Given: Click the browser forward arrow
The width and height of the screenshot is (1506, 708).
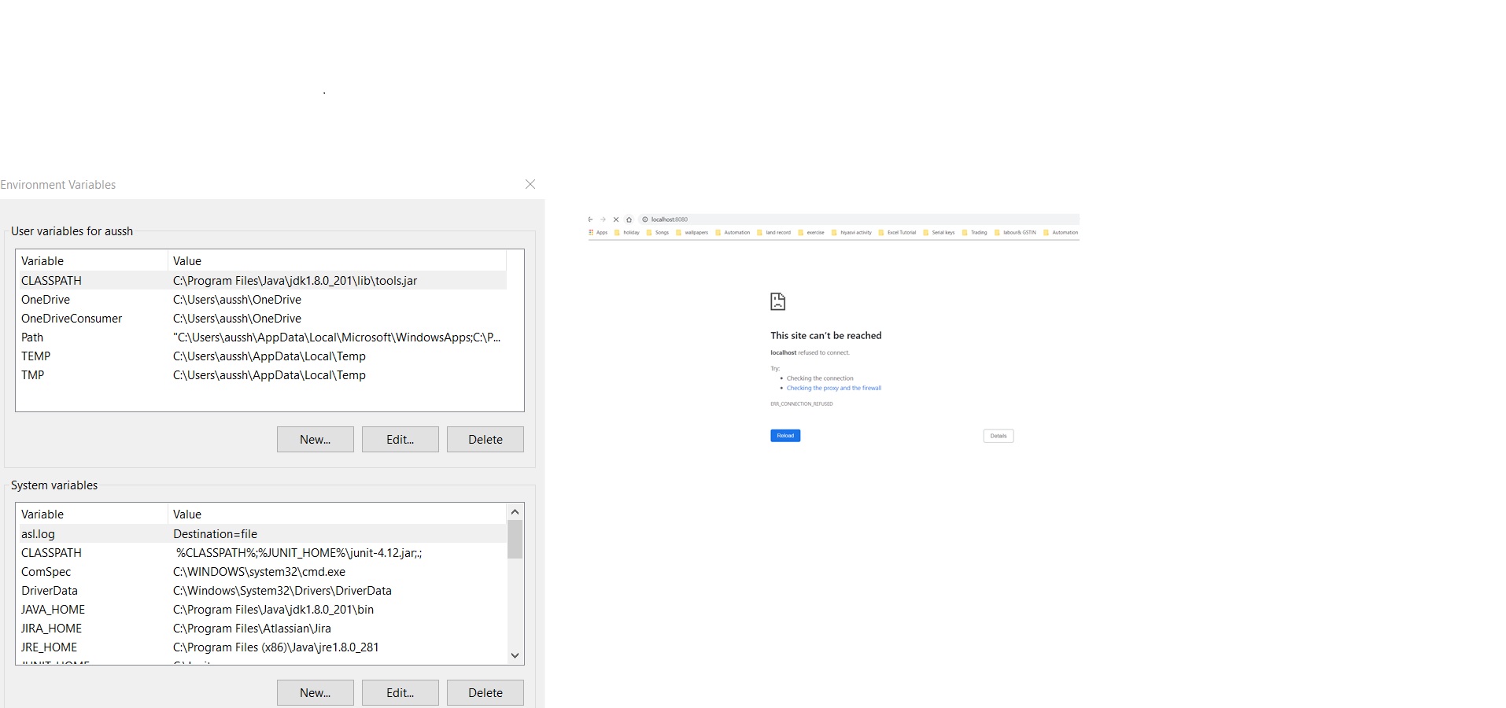Looking at the screenshot, I should click(x=603, y=219).
